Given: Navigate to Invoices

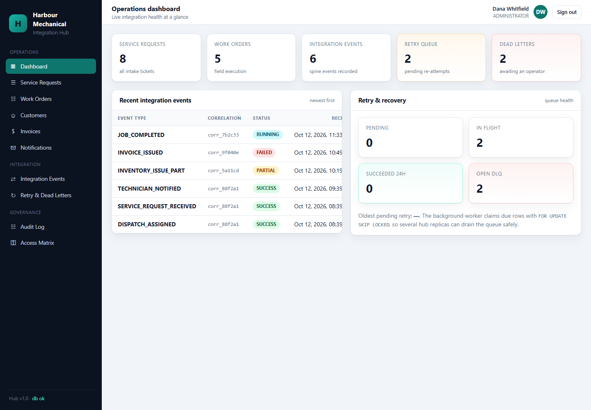Looking at the screenshot, I should (51, 131).
